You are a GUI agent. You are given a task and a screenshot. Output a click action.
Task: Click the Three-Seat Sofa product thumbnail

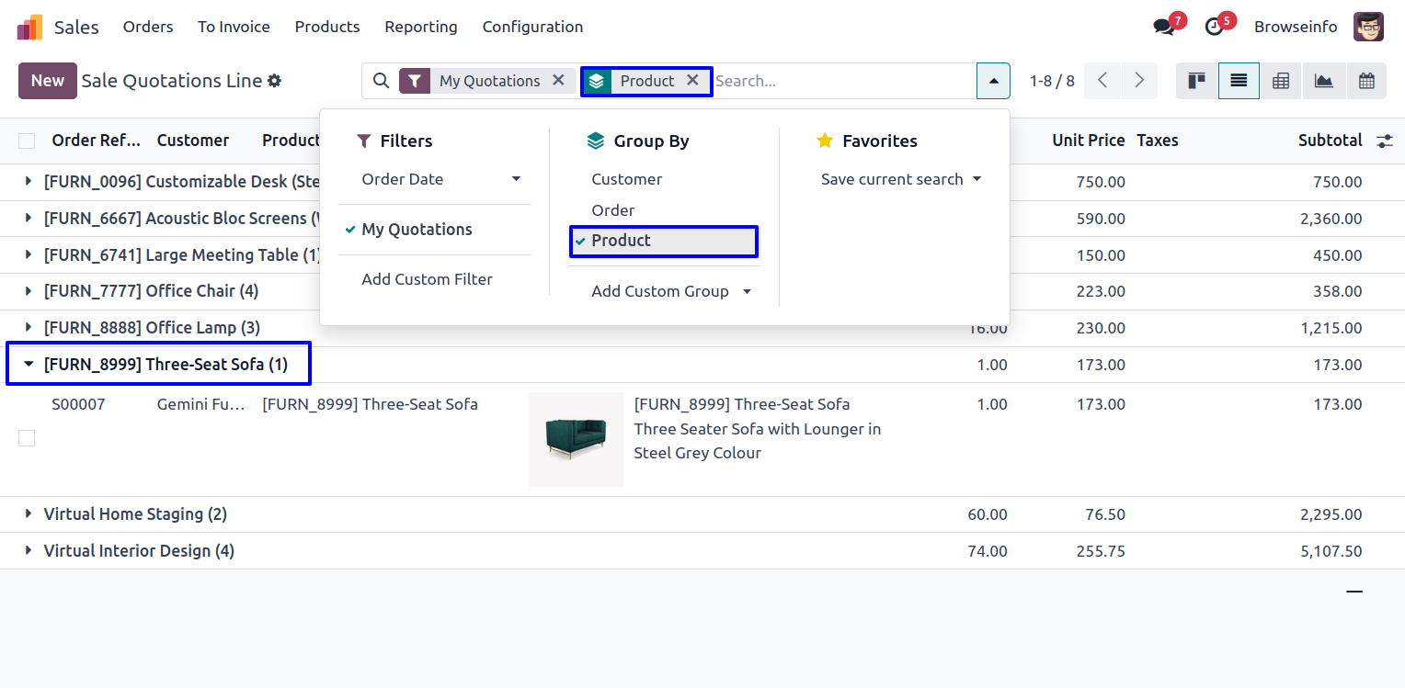(576, 439)
